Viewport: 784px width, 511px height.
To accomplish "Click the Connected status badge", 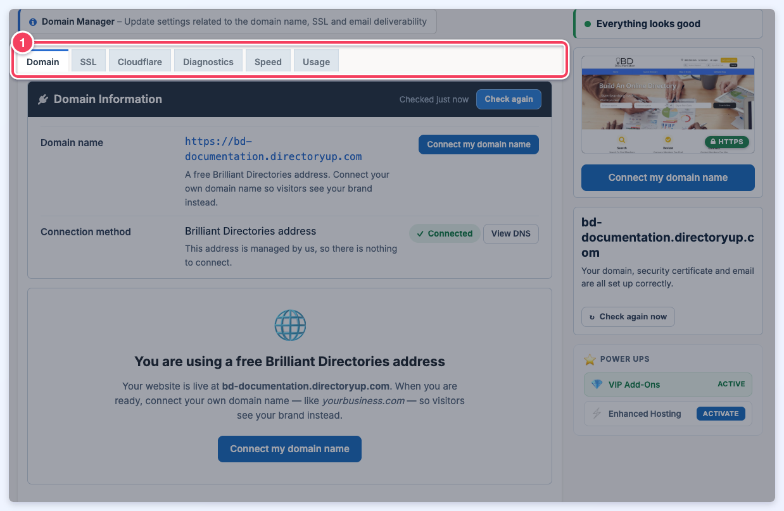I will point(445,233).
